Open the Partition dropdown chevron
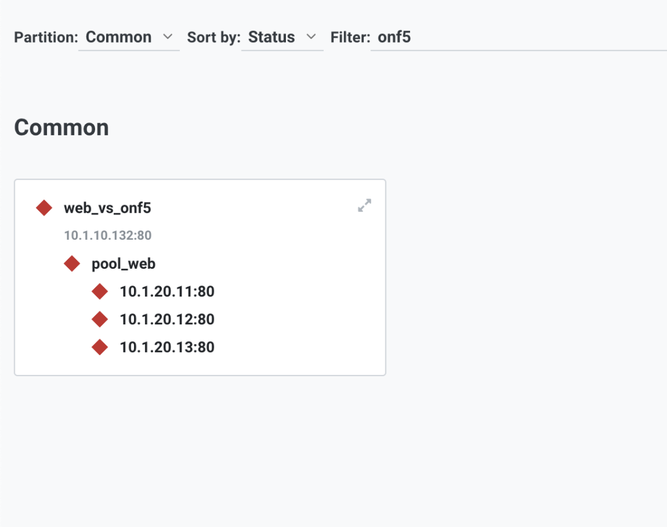The height and width of the screenshot is (527, 667). point(168,37)
